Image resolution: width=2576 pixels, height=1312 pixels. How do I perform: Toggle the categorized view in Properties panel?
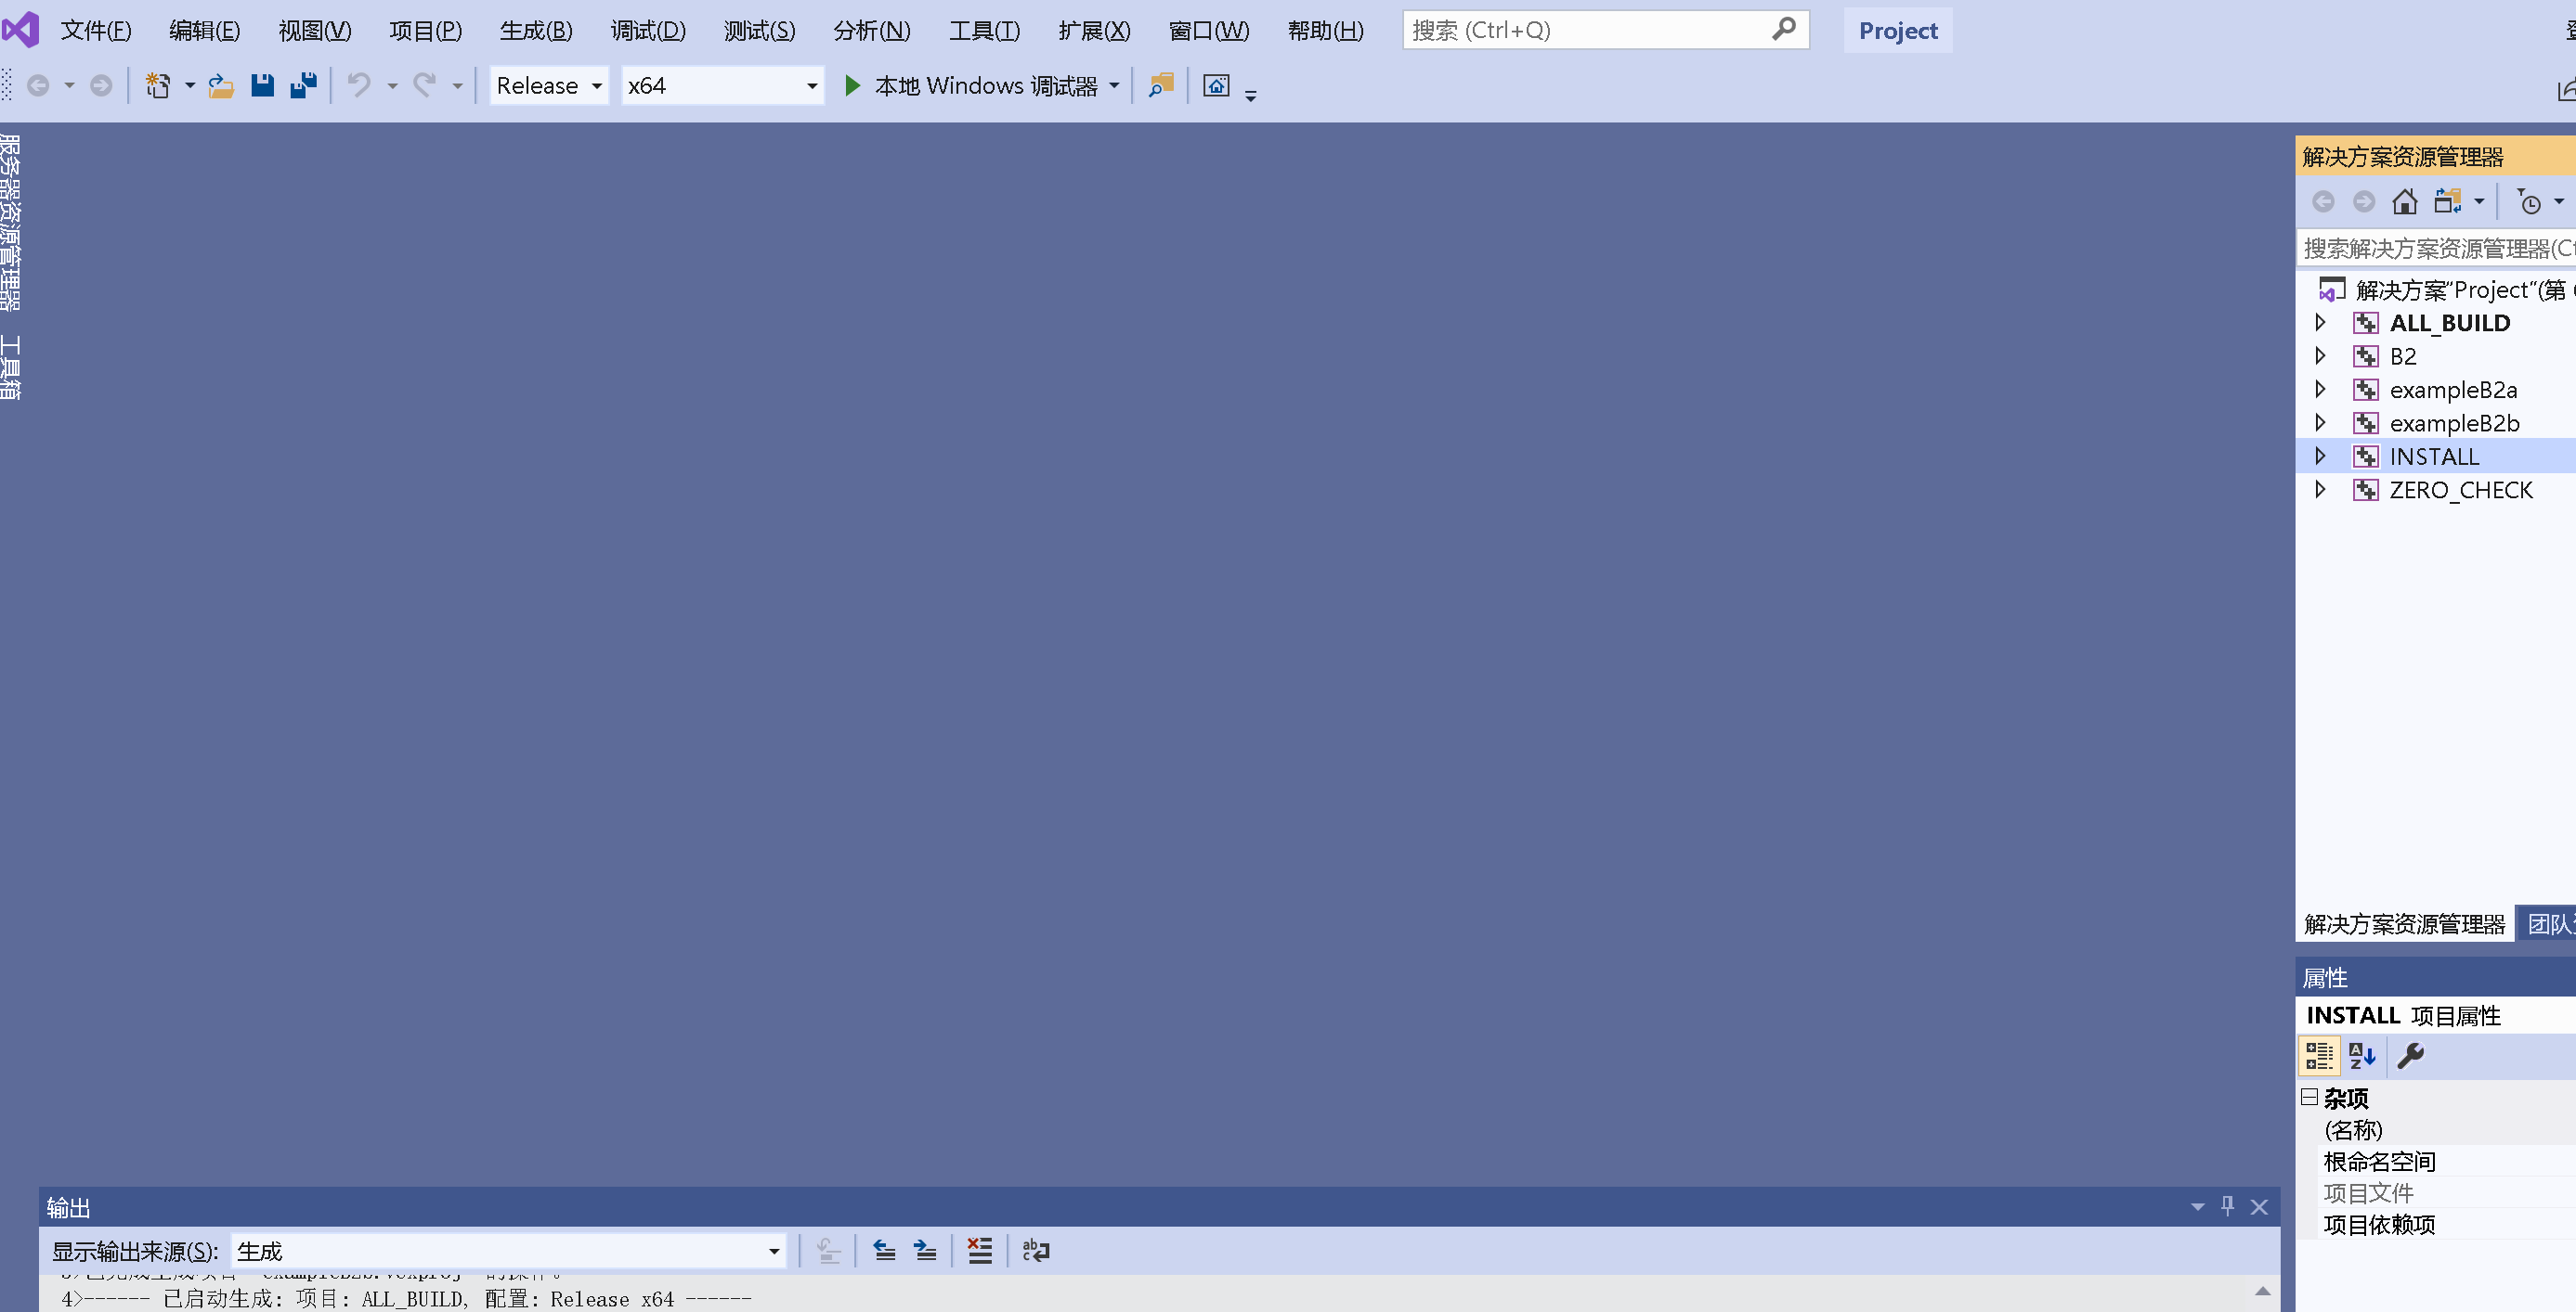coord(2320,1056)
